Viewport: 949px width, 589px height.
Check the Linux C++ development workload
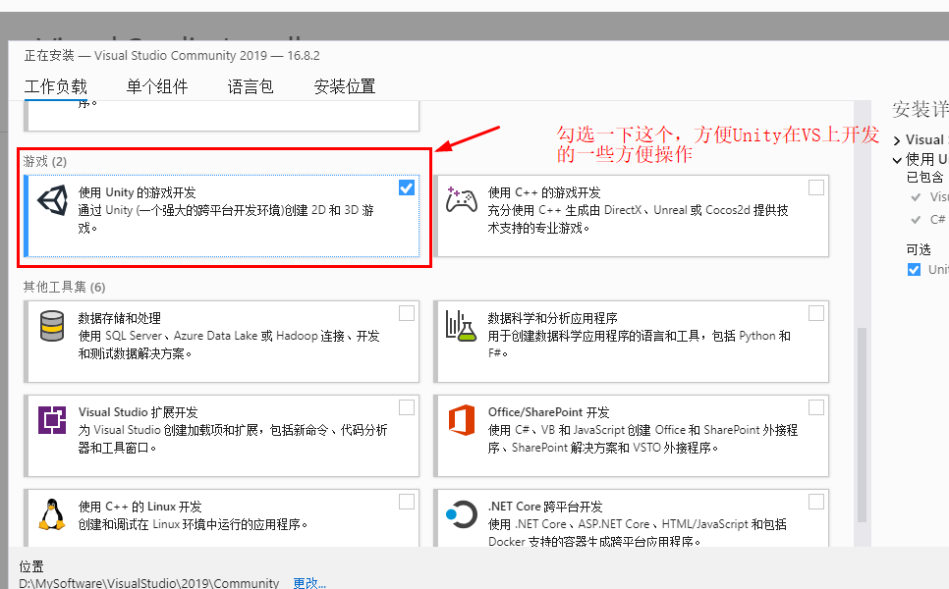407,502
